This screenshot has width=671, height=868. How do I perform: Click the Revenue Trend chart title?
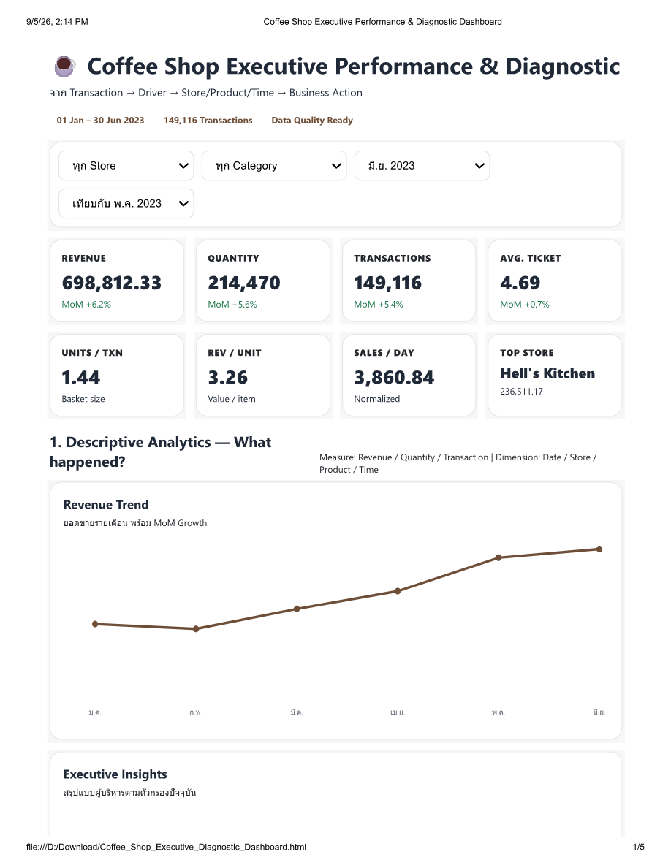pos(106,505)
